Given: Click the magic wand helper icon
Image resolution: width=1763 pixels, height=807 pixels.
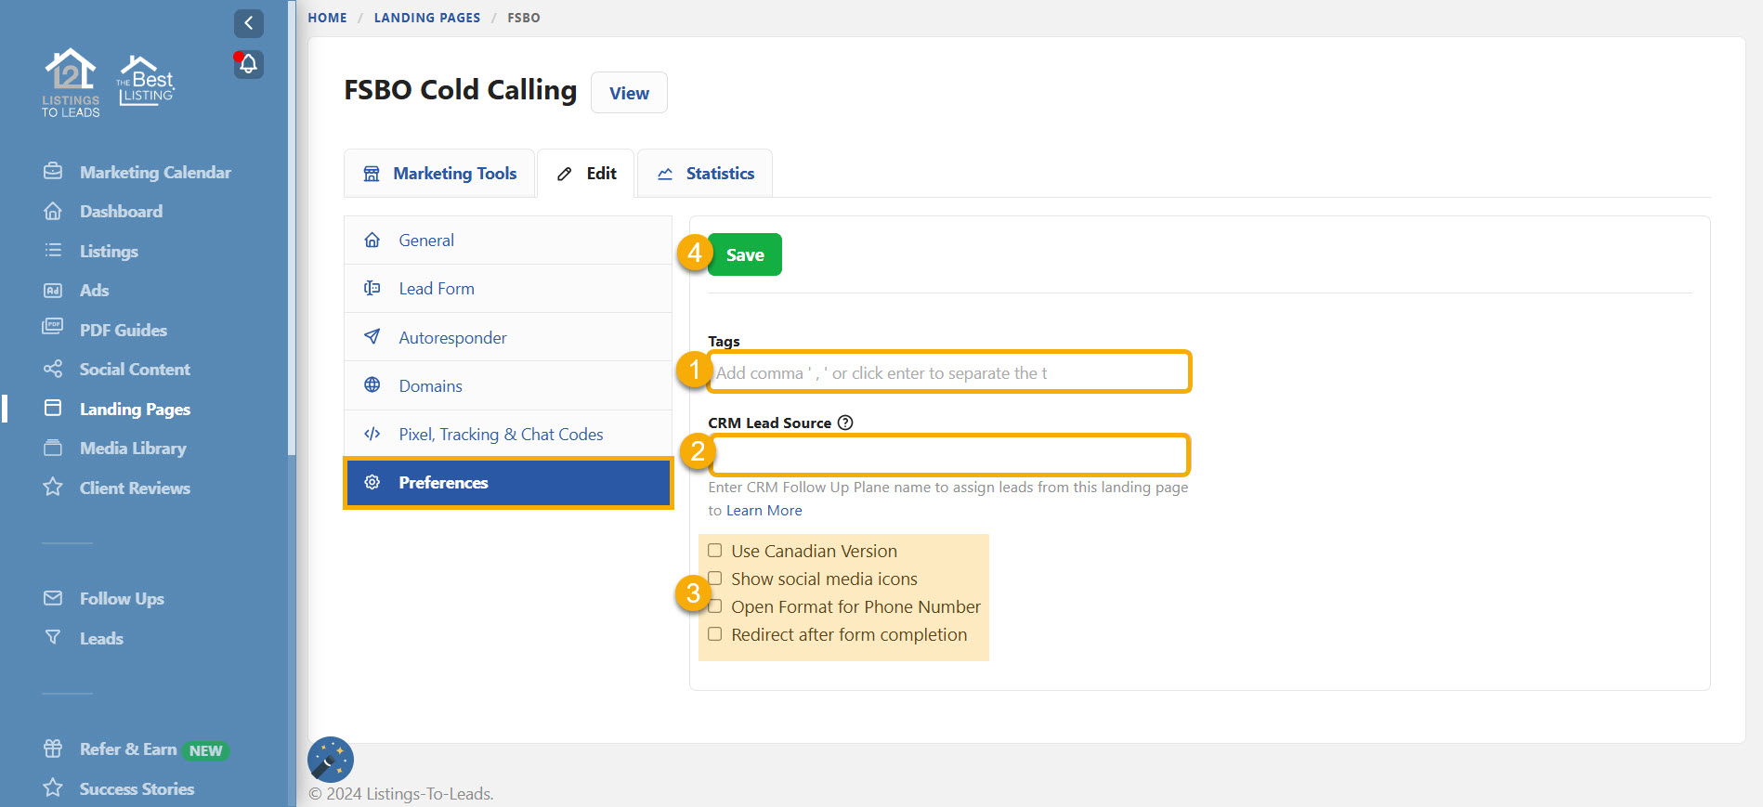Looking at the screenshot, I should [x=331, y=760].
